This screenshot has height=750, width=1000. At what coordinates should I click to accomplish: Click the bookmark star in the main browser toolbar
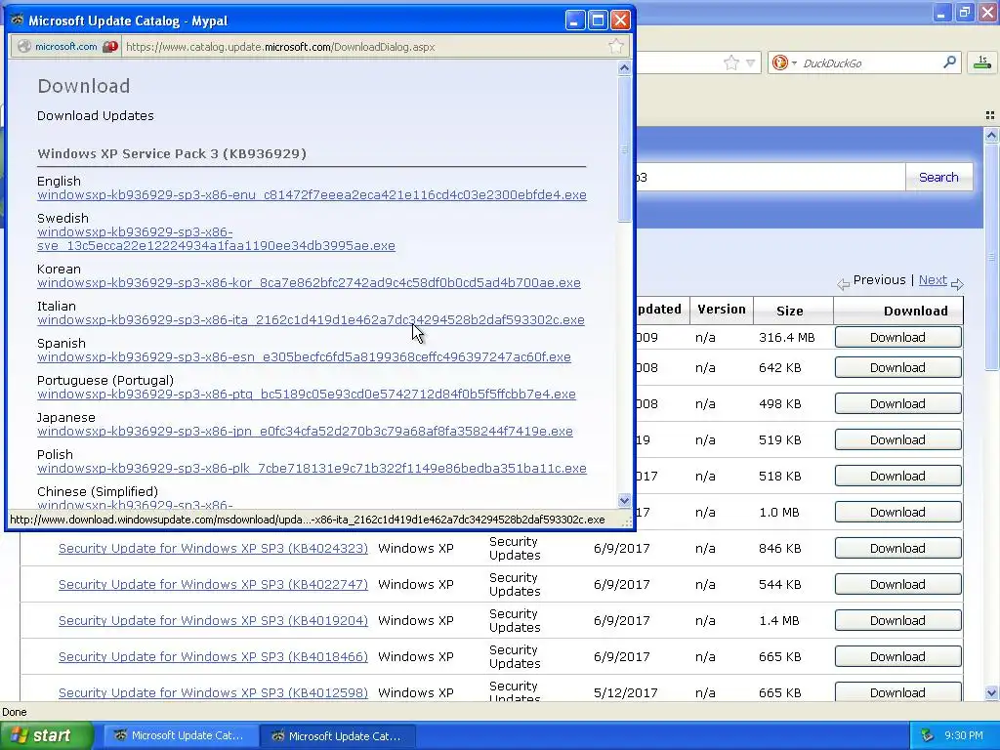tap(731, 62)
